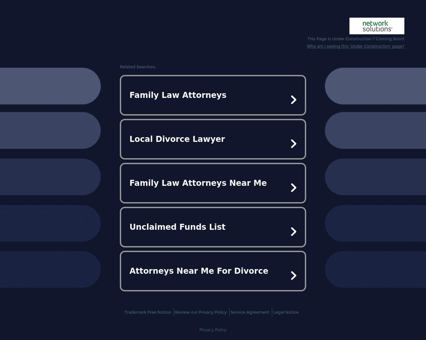The height and width of the screenshot is (340, 426).
Task: Open the Trademark Free Notice link
Action: point(148,312)
